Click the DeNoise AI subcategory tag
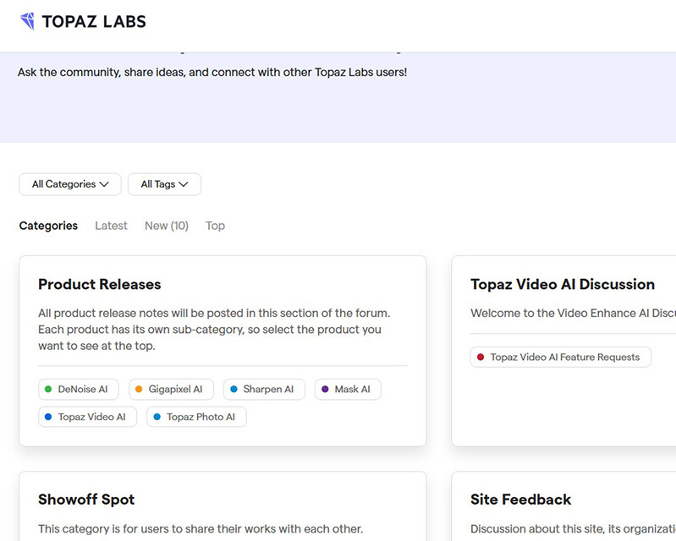Viewport: 676px width, 541px height. click(79, 390)
